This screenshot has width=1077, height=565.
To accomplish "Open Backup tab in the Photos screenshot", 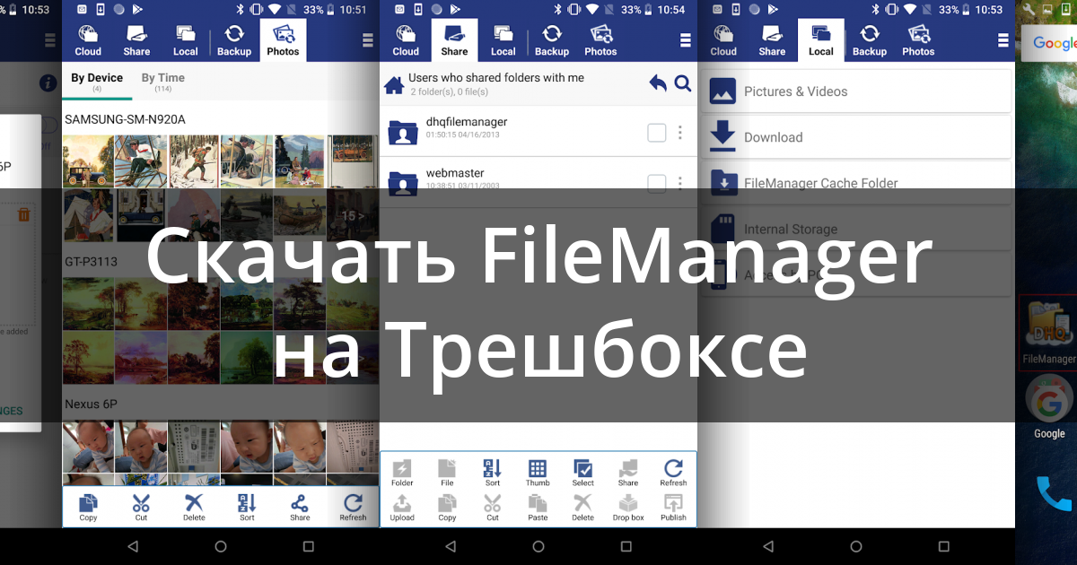I will 234,40.
